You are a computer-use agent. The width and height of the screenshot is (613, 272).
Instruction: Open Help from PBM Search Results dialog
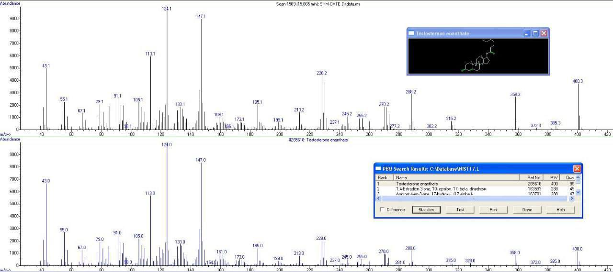click(561, 210)
